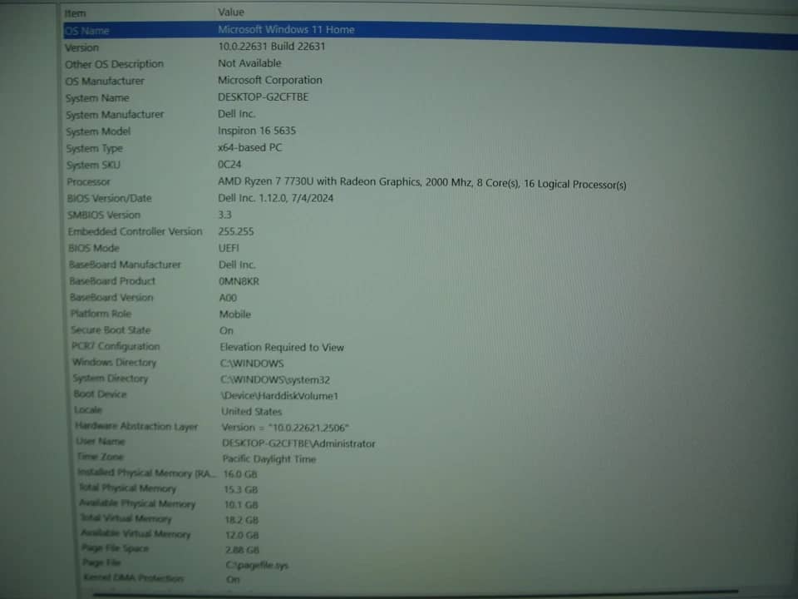Click the \Device\HarddiskVolume1 value
Screen dimensions: 798x599
279,396
